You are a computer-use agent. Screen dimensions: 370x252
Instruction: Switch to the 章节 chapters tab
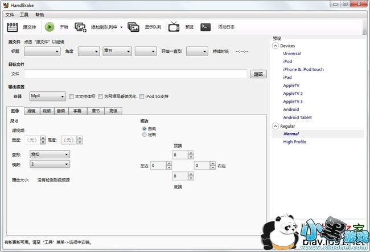[x=96, y=111]
